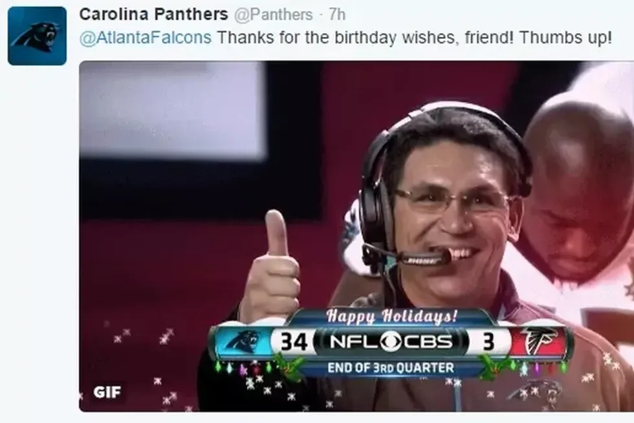Image resolution: width=634 pixels, height=423 pixels.
Task: Select the Falcons score of 3
Action: pyautogui.click(x=488, y=342)
